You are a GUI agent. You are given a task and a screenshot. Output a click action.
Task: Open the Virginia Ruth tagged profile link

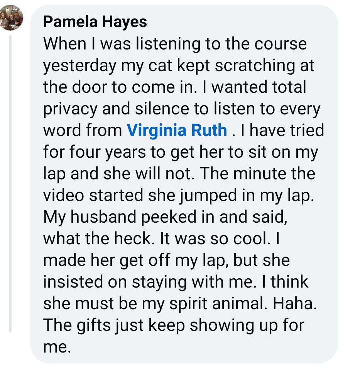click(177, 130)
